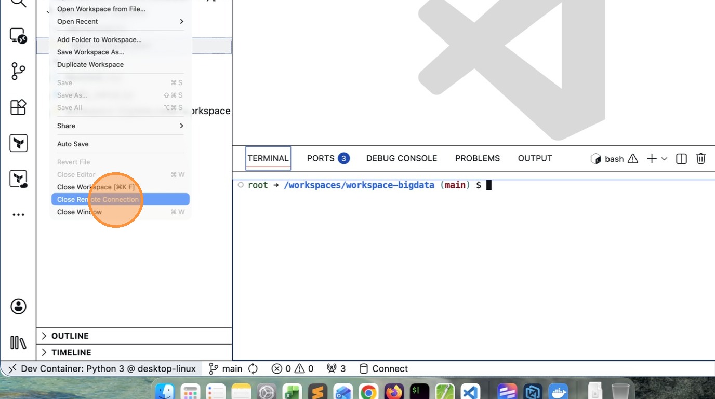
Task: Select the bash terminal label
Action: [607, 159]
